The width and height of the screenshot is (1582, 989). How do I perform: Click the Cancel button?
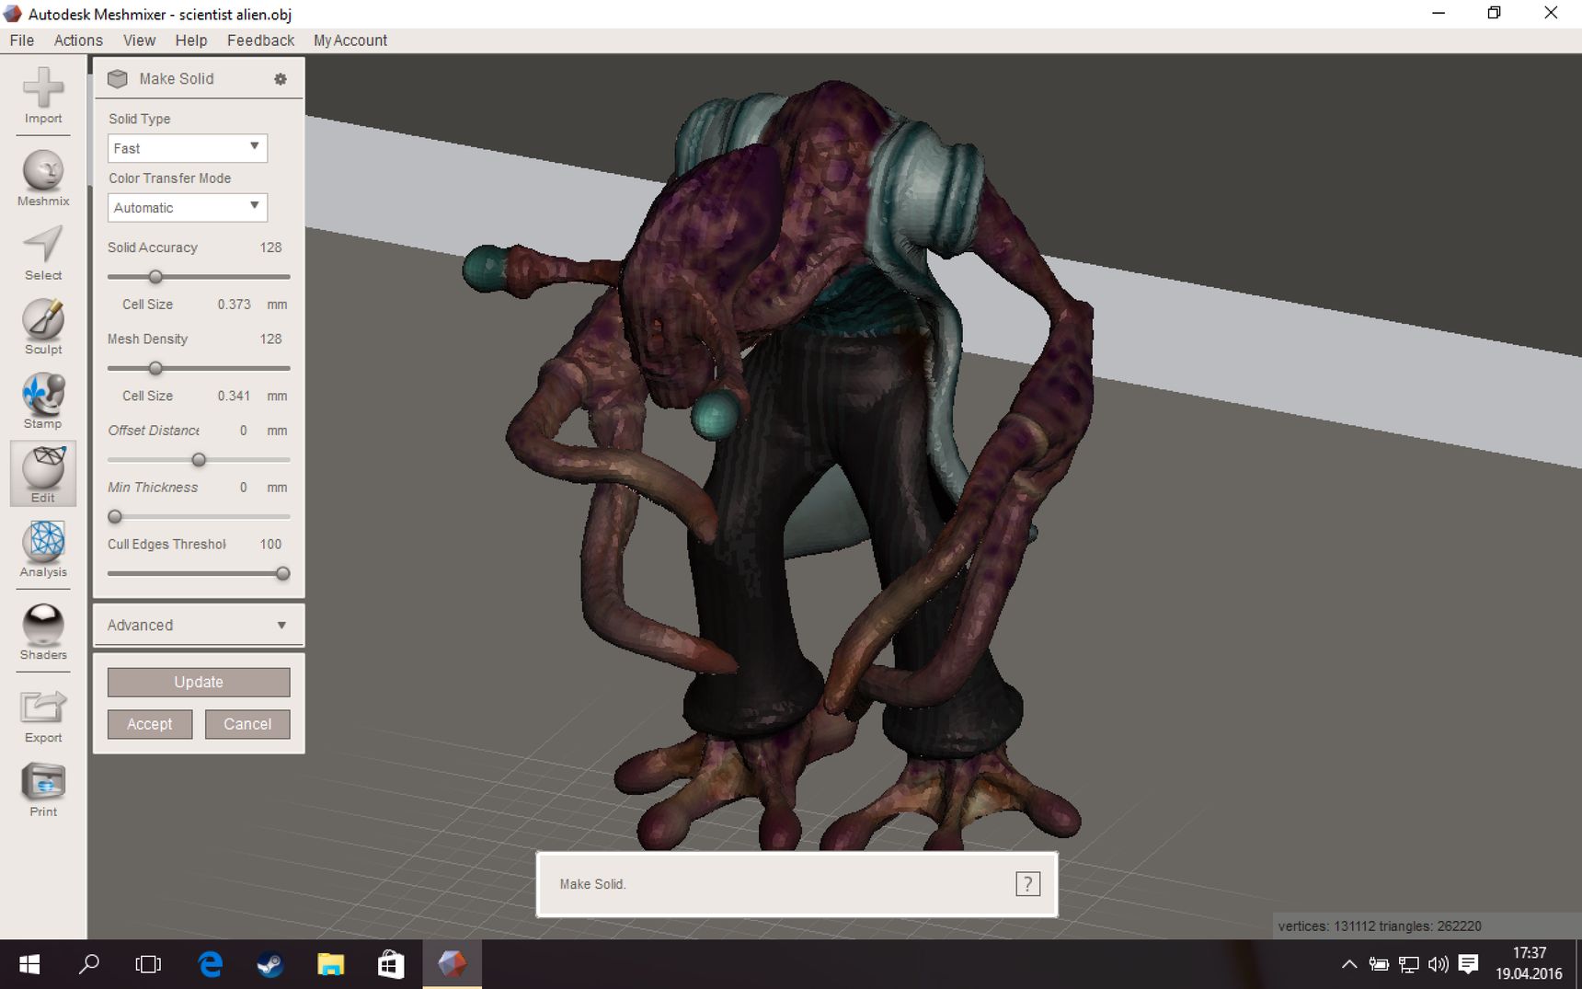tap(247, 724)
